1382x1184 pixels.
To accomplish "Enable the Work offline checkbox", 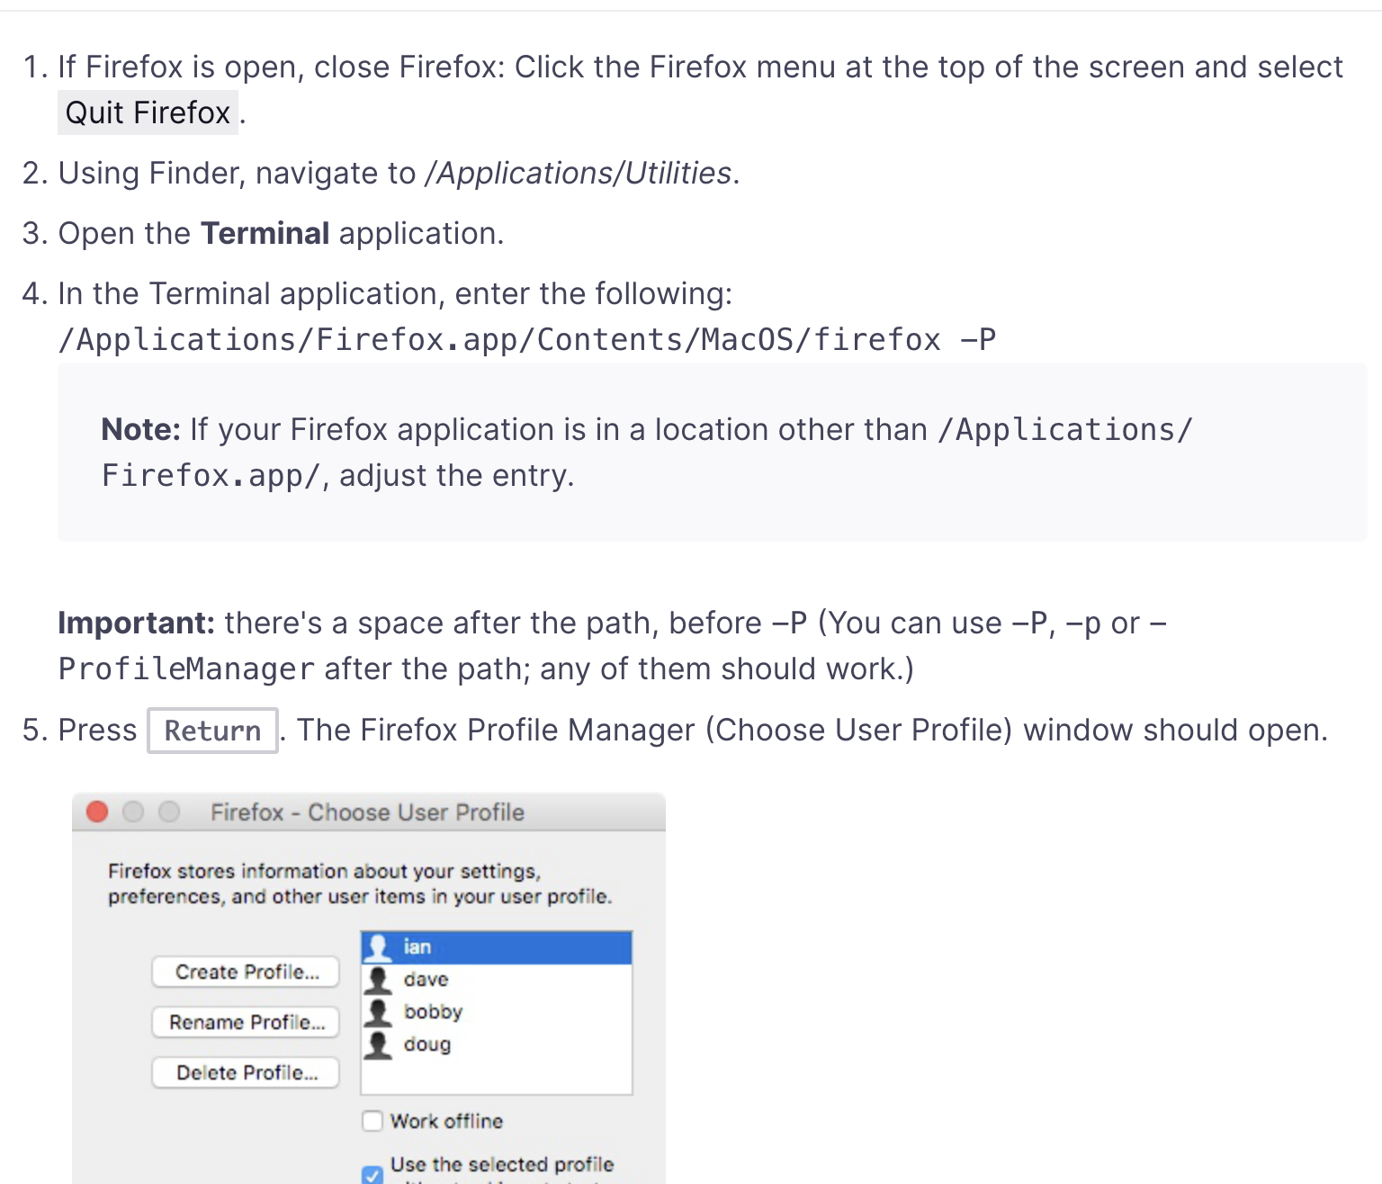I will coord(372,1121).
